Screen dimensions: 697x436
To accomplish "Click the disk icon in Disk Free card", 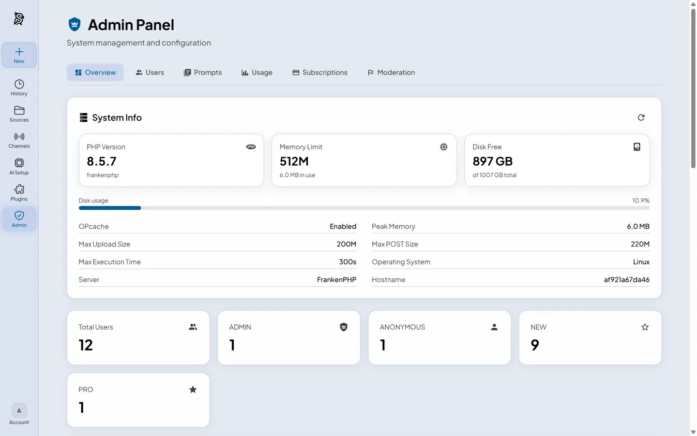I will 636,147.
